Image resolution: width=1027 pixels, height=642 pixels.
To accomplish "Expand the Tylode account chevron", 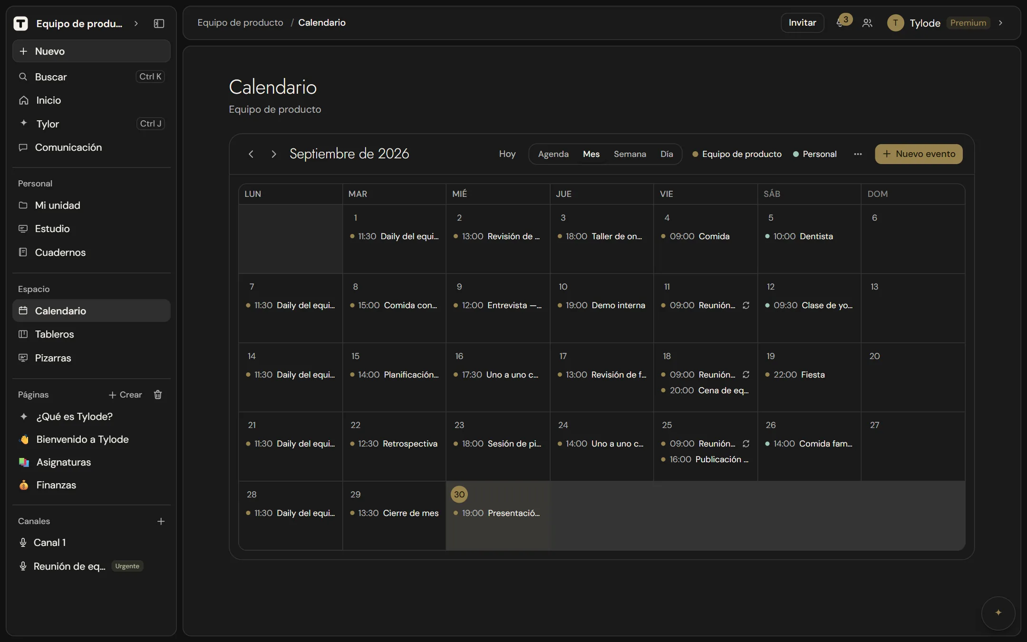I will pos(1000,23).
